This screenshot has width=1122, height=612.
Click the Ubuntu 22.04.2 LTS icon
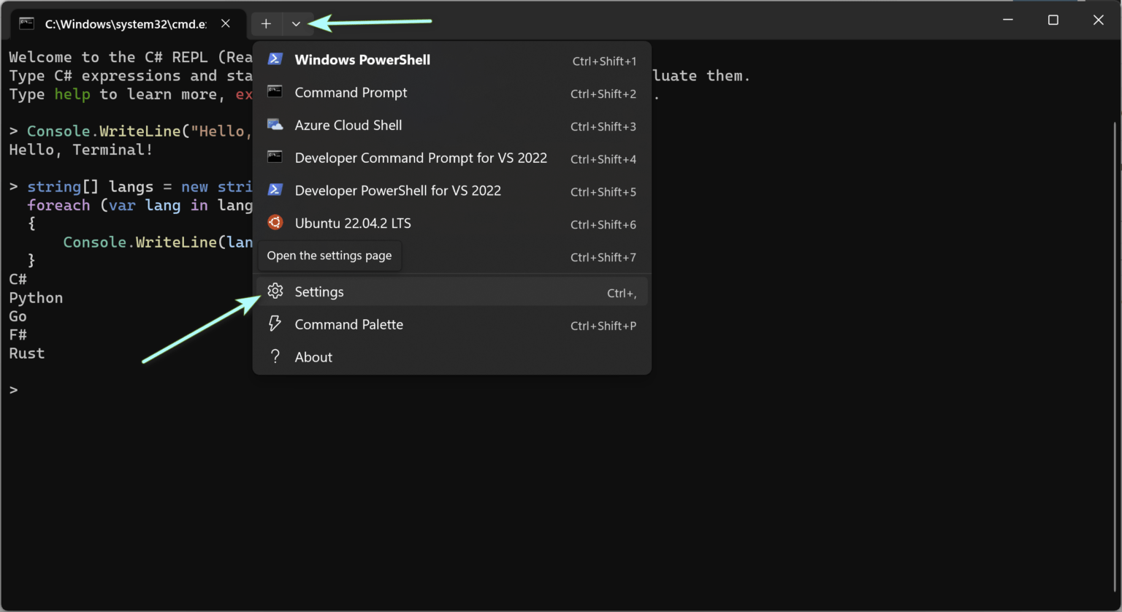tap(275, 223)
